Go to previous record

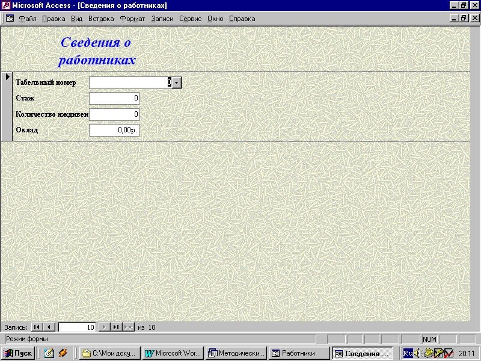(x=49, y=327)
